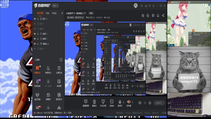Open the 歌词助手 tool

point(59,96)
